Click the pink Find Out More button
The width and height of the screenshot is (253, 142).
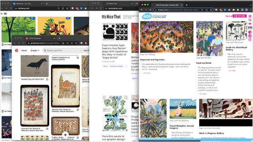(x=239, y=16)
